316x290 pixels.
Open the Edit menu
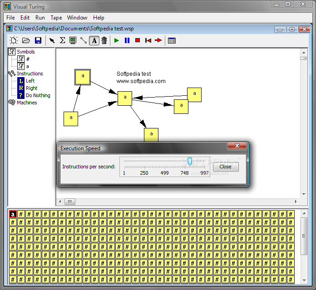[25, 18]
